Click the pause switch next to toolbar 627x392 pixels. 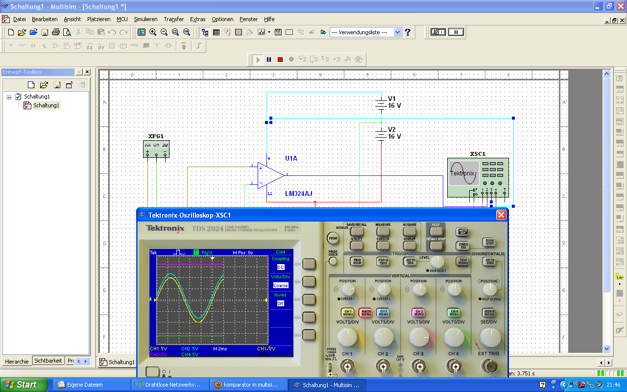coord(456,32)
